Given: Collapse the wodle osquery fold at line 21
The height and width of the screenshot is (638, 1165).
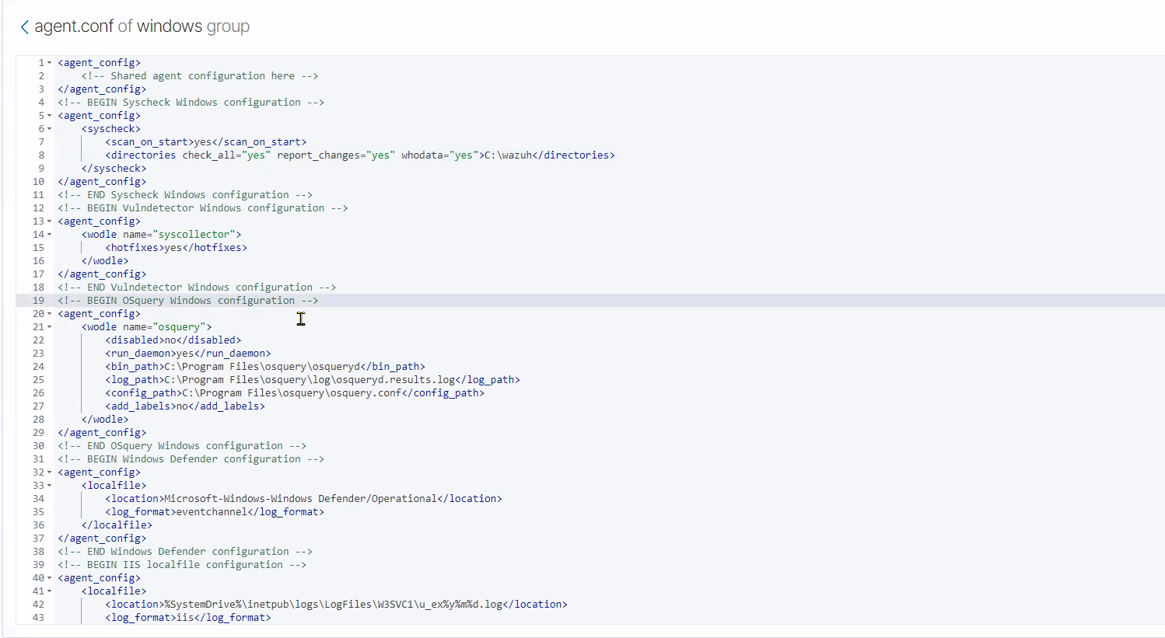Looking at the screenshot, I should click(x=50, y=326).
